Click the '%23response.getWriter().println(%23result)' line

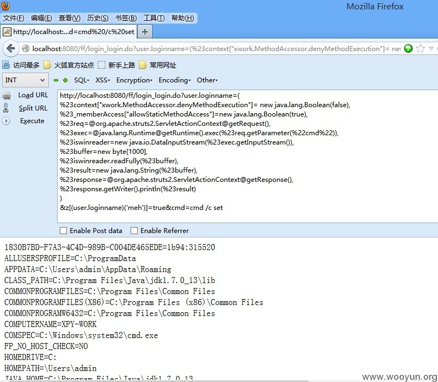click(128, 189)
